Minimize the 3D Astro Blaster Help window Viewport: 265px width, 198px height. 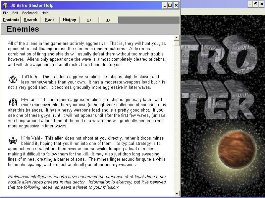point(165,5)
